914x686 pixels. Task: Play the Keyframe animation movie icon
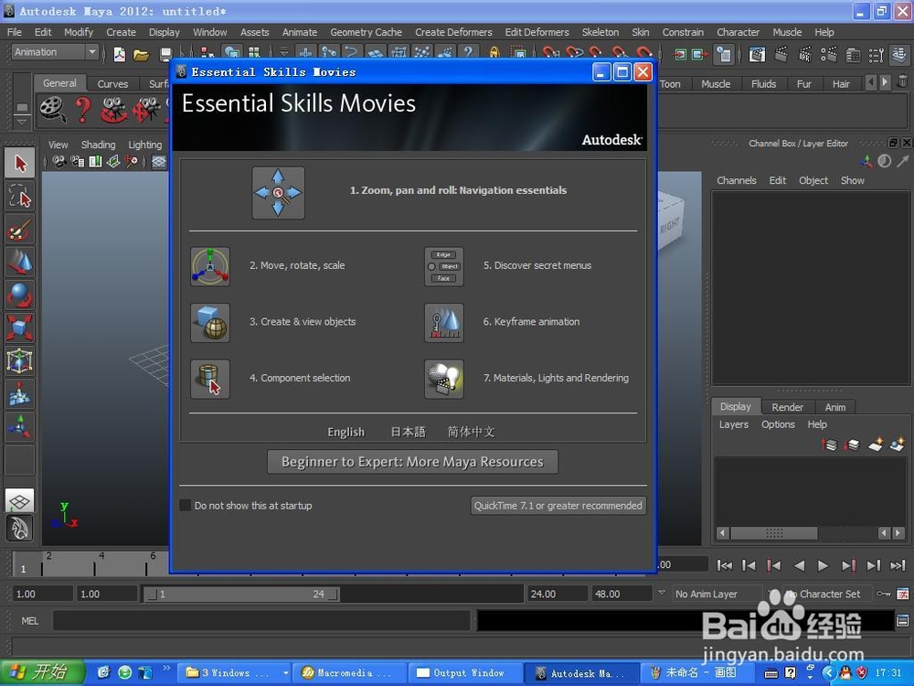pos(443,323)
